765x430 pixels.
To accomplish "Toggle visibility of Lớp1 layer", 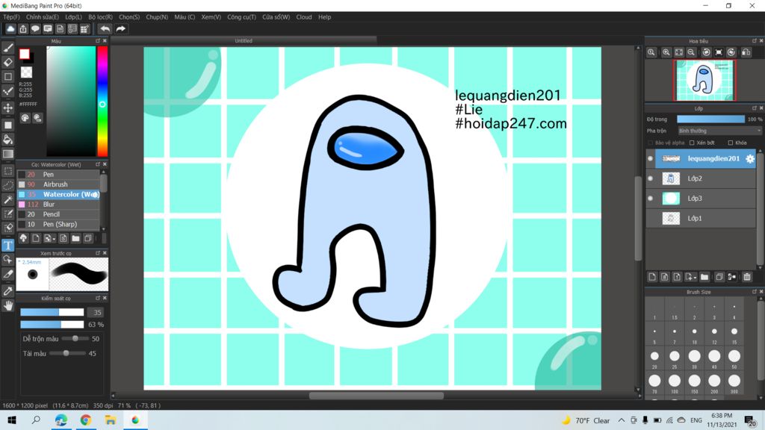I will [651, 219].
